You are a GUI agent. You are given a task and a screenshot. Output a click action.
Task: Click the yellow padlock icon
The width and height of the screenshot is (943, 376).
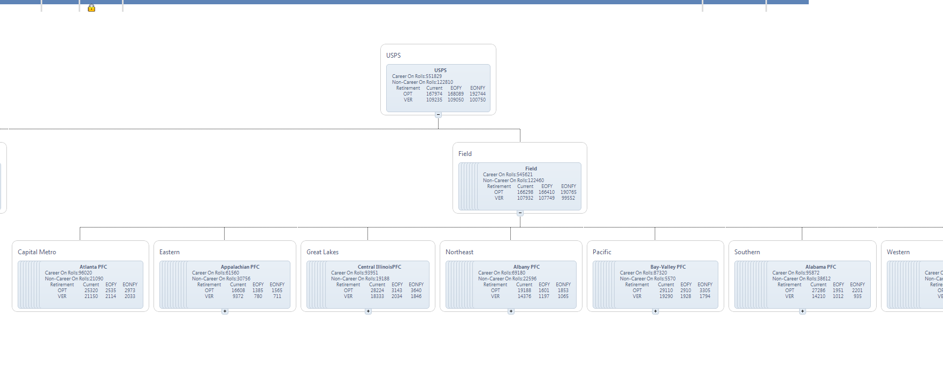click(x=91, y=8)
